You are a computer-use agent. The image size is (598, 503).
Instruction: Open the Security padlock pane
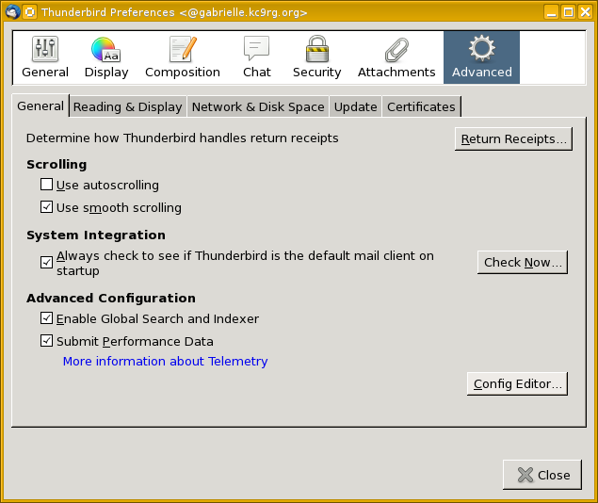[x=317, y=57]
